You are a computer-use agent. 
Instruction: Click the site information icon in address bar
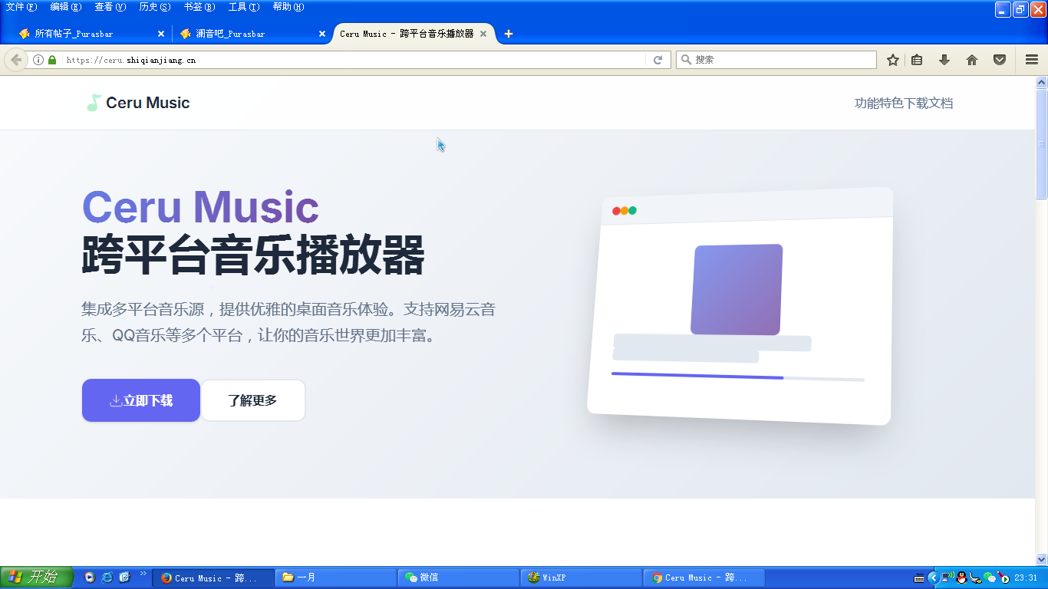pos(38,60)
